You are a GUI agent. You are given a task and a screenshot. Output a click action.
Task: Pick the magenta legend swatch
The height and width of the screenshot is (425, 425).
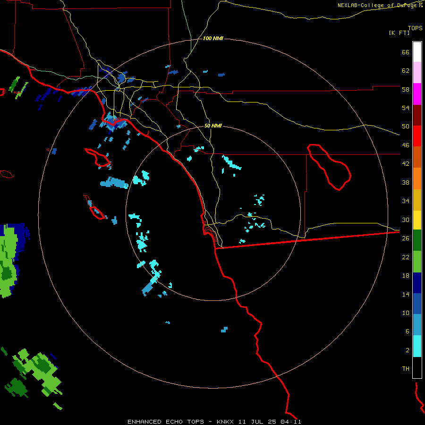[417, 94]
